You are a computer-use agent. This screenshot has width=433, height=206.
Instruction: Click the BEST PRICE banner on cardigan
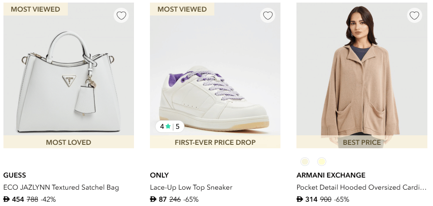[362, 142]
